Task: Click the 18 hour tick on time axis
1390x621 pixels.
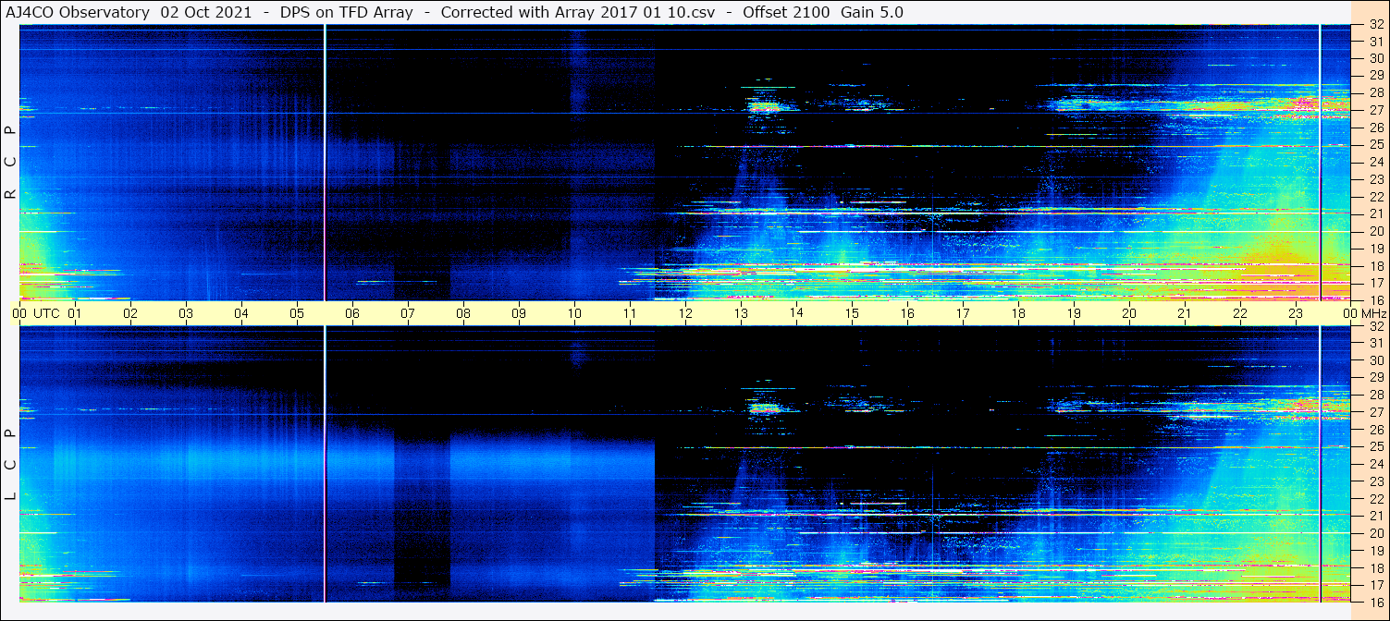Action: tap(1018, 313)
